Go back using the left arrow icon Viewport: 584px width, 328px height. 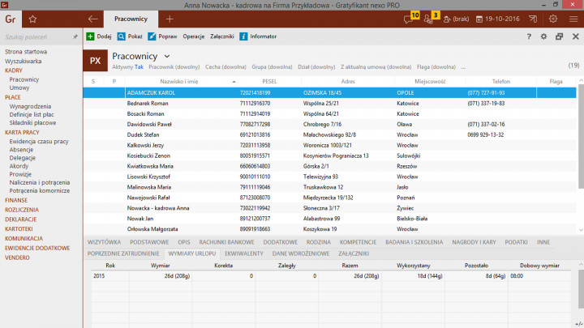pyautogui.click(x=92, y=18)
